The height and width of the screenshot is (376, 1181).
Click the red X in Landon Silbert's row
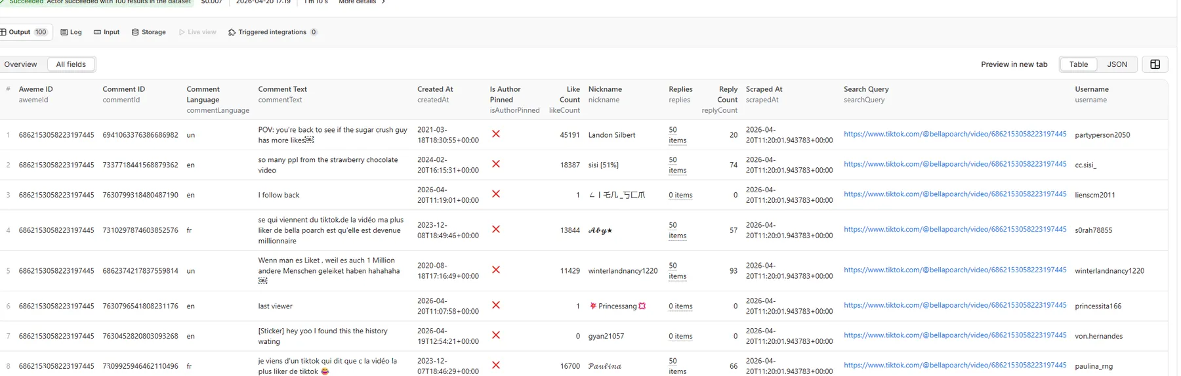click(496, 134)
